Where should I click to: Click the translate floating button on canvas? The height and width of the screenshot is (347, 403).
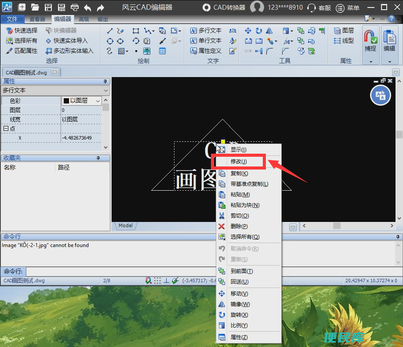[x=381, y=95]
